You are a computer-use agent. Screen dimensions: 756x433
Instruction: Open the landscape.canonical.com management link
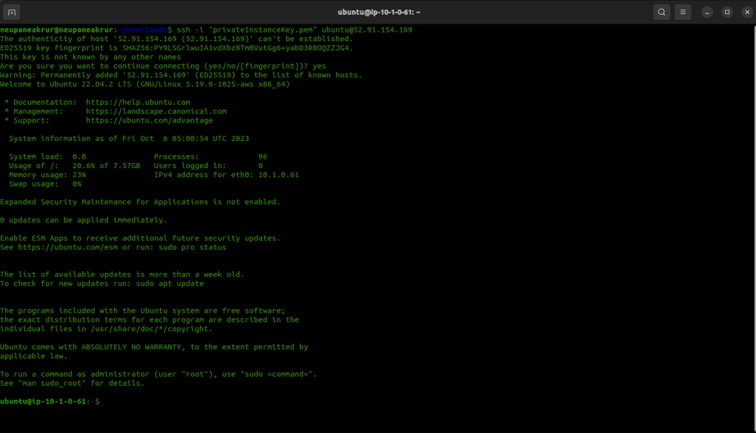[156, 111]
